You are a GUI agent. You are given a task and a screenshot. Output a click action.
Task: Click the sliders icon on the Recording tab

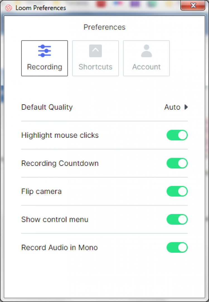(x=44, y=51)
